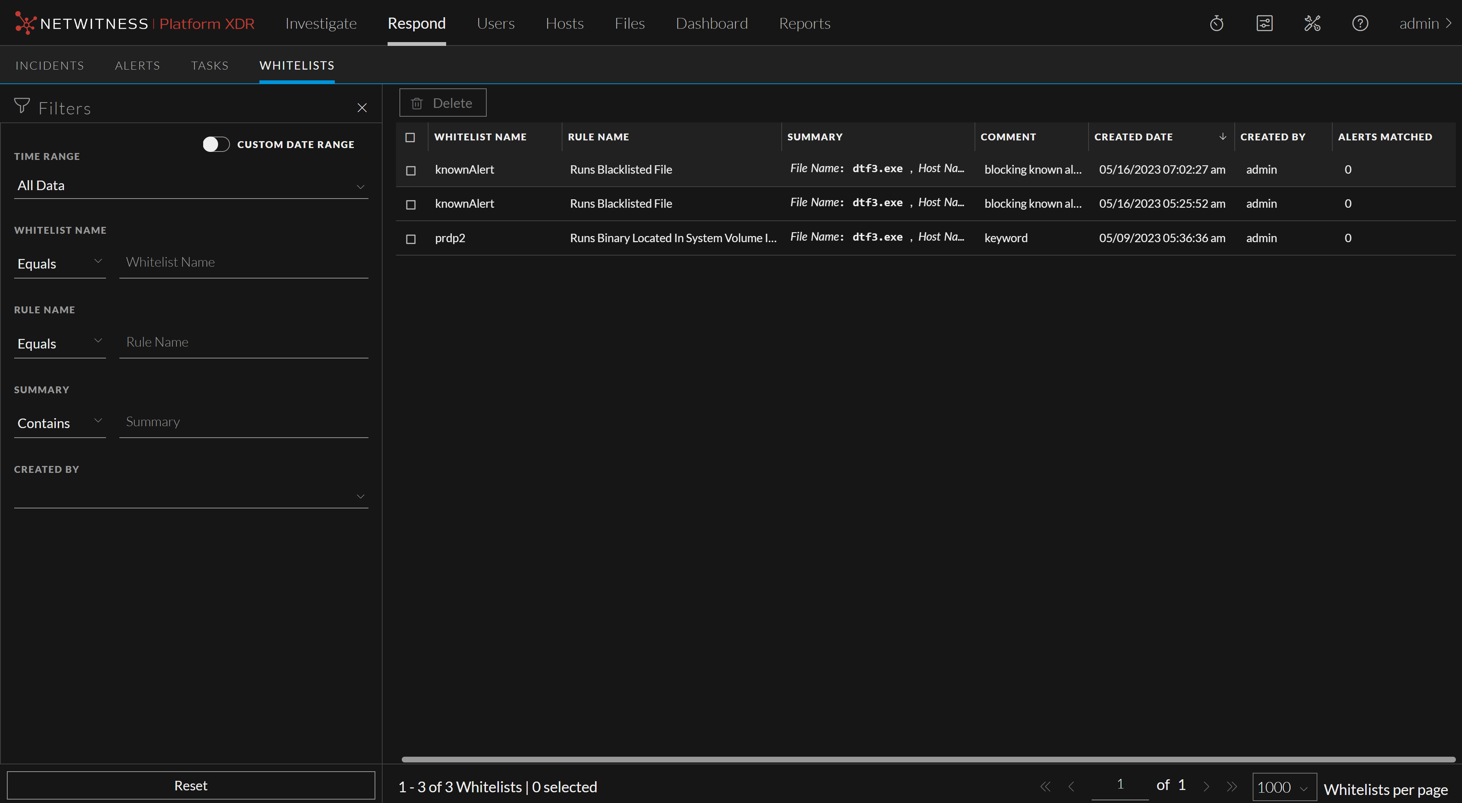The image size is (1462, 803).
Task: Open the jobs stopwatch icon
Action: pyautogui.click(x=1216, y=23)
